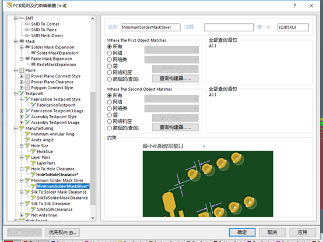Image resolution: width=323 pixels, height=242 pixels.
Task: Click the Testpoint category icon
Action: (x=22, y=93)
